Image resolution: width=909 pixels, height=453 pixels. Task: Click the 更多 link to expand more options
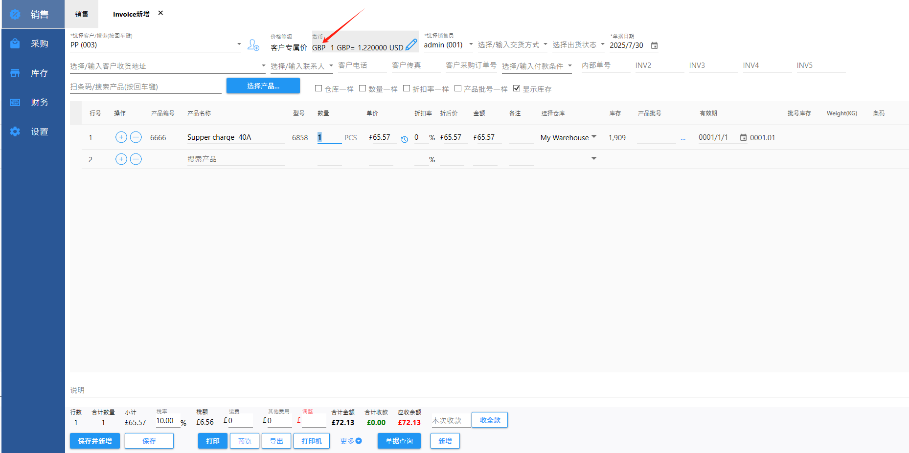[351, 441]
